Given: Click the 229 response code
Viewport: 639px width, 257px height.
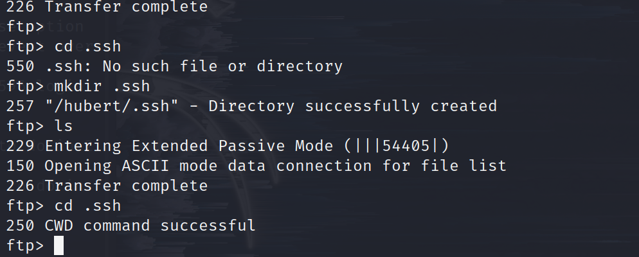Looking at the screenshot, I should pyautogui.click(x=21, y=146).
